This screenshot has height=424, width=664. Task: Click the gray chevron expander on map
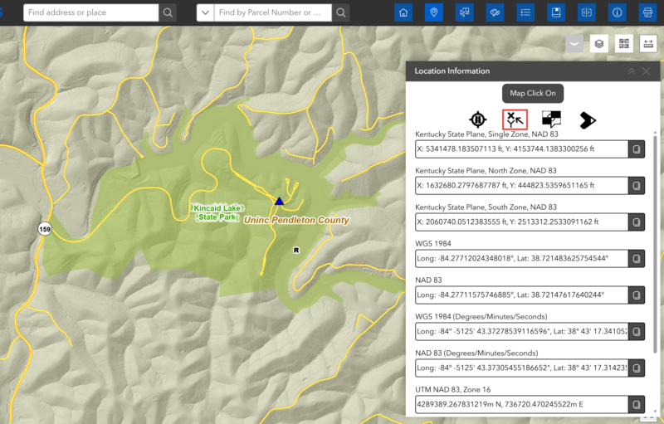[x=574, y=44]
